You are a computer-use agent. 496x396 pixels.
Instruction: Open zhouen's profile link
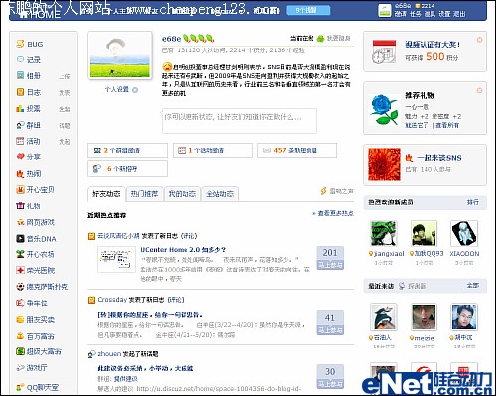click(x=109, y=354)
